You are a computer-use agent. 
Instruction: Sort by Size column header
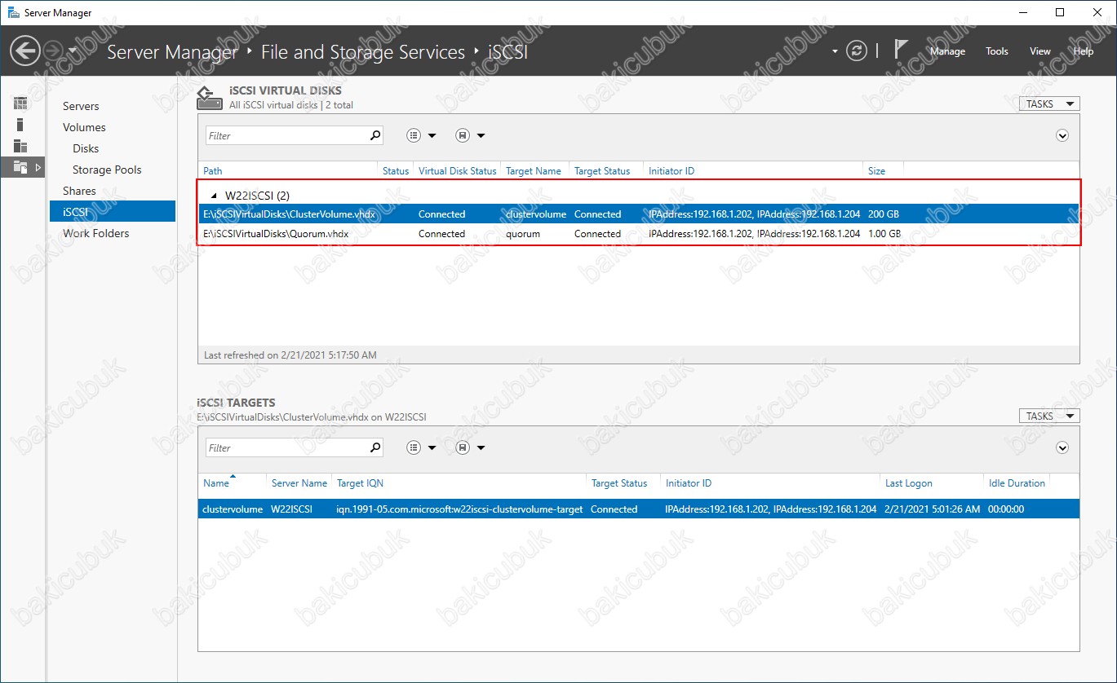pyautogui.click(x=876, y=171)
